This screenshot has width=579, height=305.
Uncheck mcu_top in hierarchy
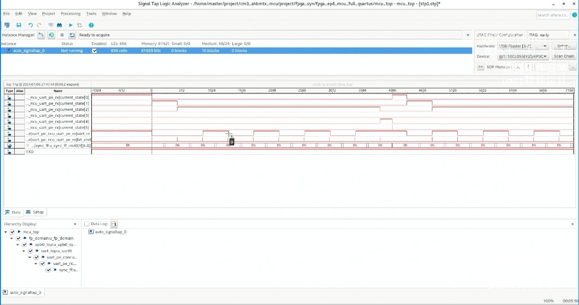[12, 232]
